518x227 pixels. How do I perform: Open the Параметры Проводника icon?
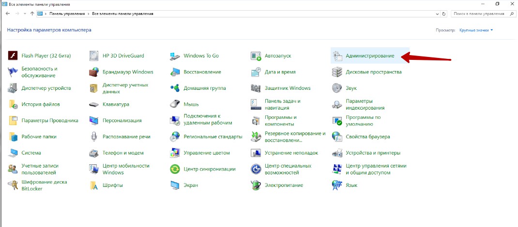click(13, 121)
